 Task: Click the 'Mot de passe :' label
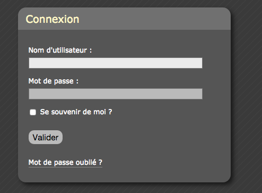(54, 81)
